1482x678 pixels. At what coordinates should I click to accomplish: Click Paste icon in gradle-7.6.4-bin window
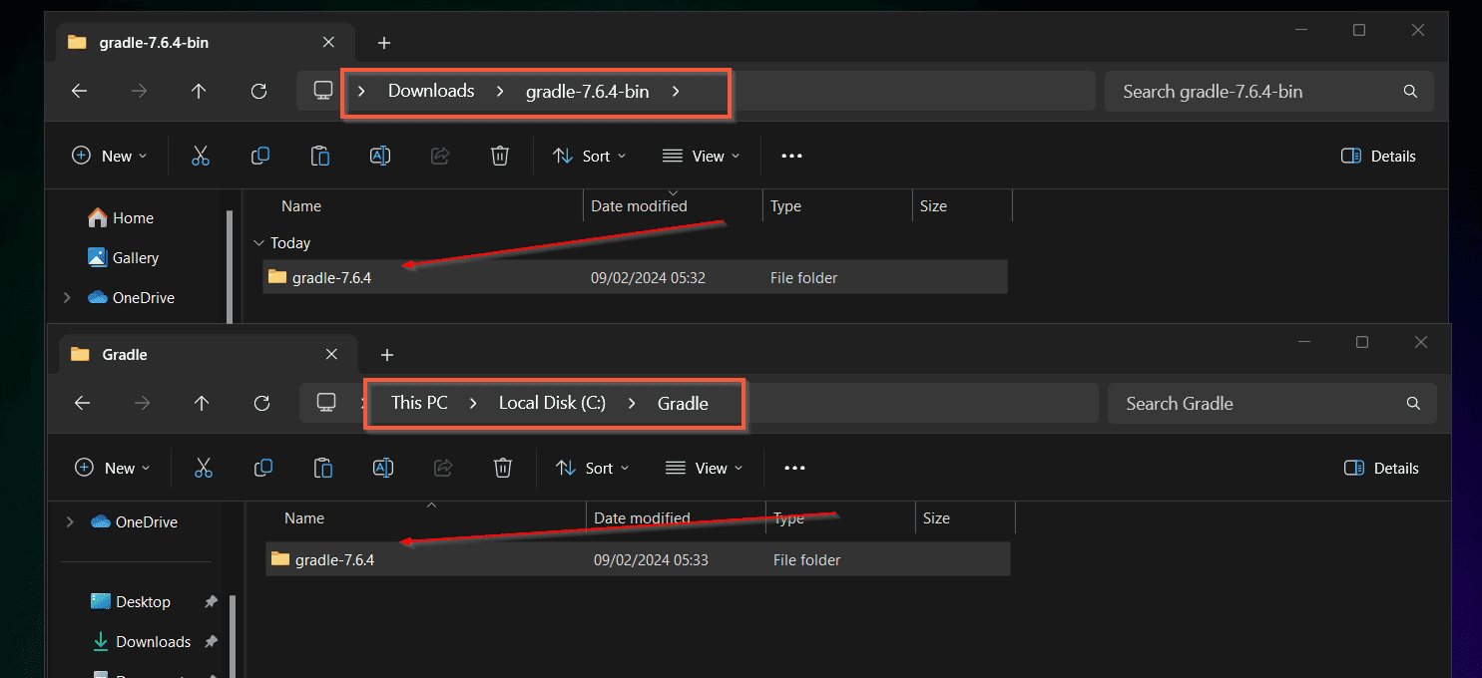click(320, 156)
